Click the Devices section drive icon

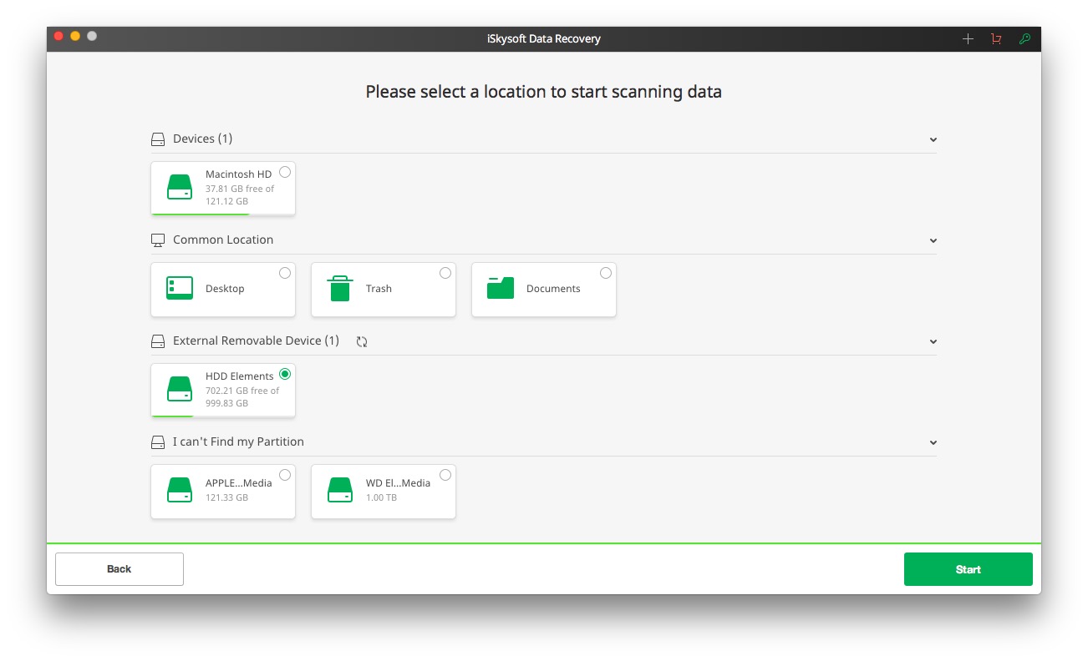pyautogui.click(x=158, y=139)
